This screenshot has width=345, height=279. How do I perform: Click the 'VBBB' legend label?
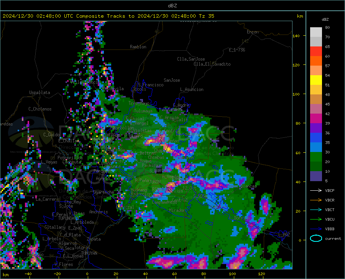[330, 229]
